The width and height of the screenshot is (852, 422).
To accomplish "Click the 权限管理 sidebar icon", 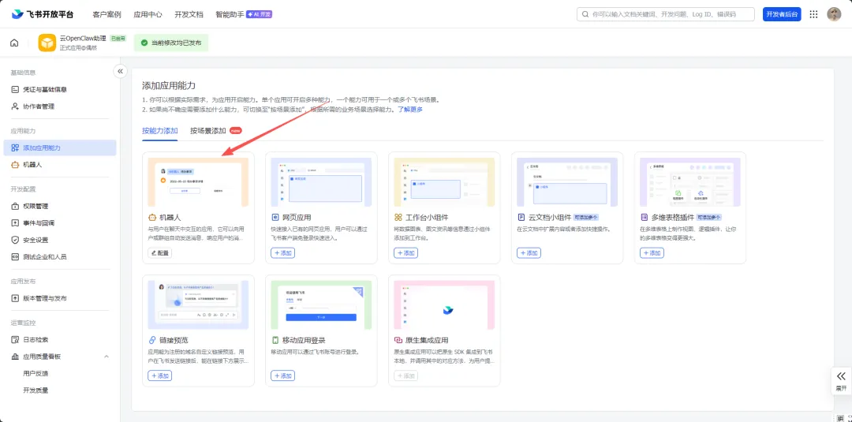I will [15, 207].
